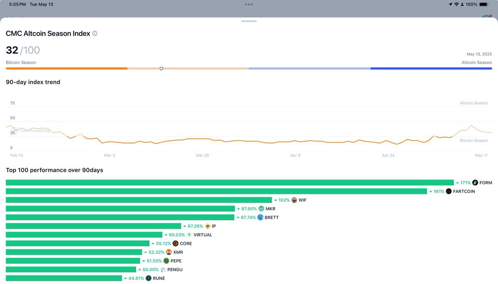Tap the IP coin icon
Image resolution: width=498 pixels, height=284 pixels.
[x=208, y=226]
